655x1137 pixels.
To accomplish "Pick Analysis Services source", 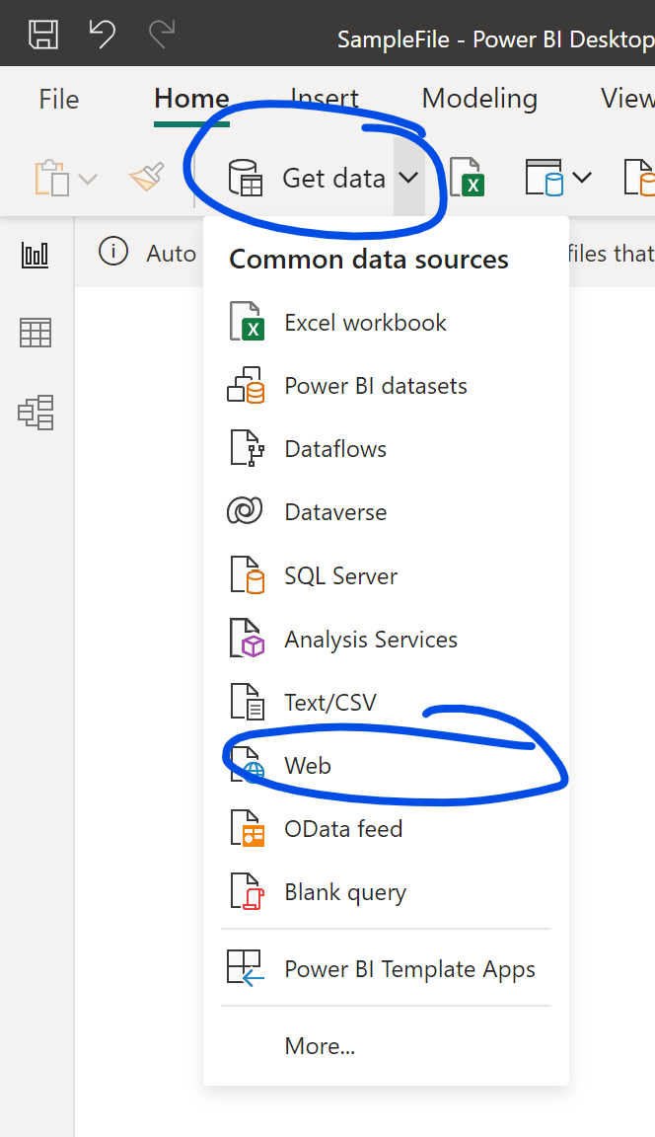I will [386, 639].
